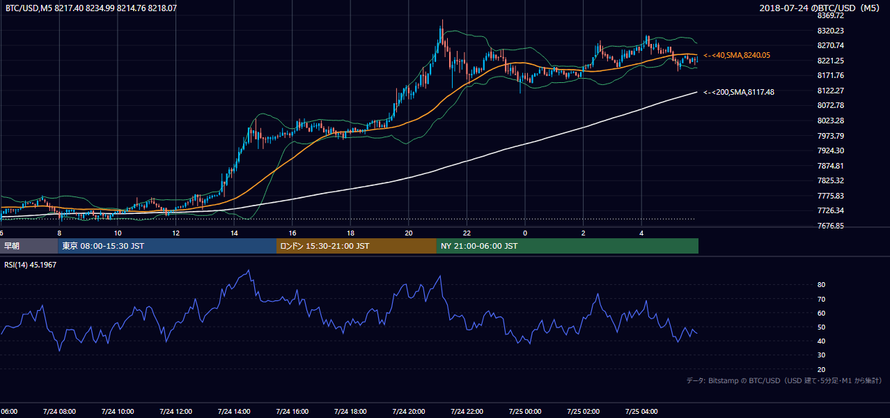This screenshot has width=890, height=418.
Task: Click the 早朝 session bar
Action: click(29, 246)
